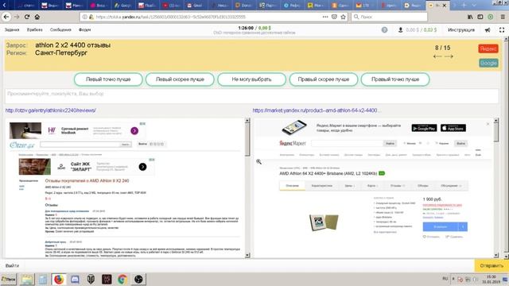The width and height of the screenshot is (509, 286).
Task: Click the Market 'Найти' search button
Action: click(390, 143)
